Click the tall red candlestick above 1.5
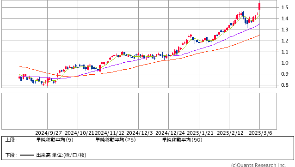 pyautogui.click(x=259, y=6)
